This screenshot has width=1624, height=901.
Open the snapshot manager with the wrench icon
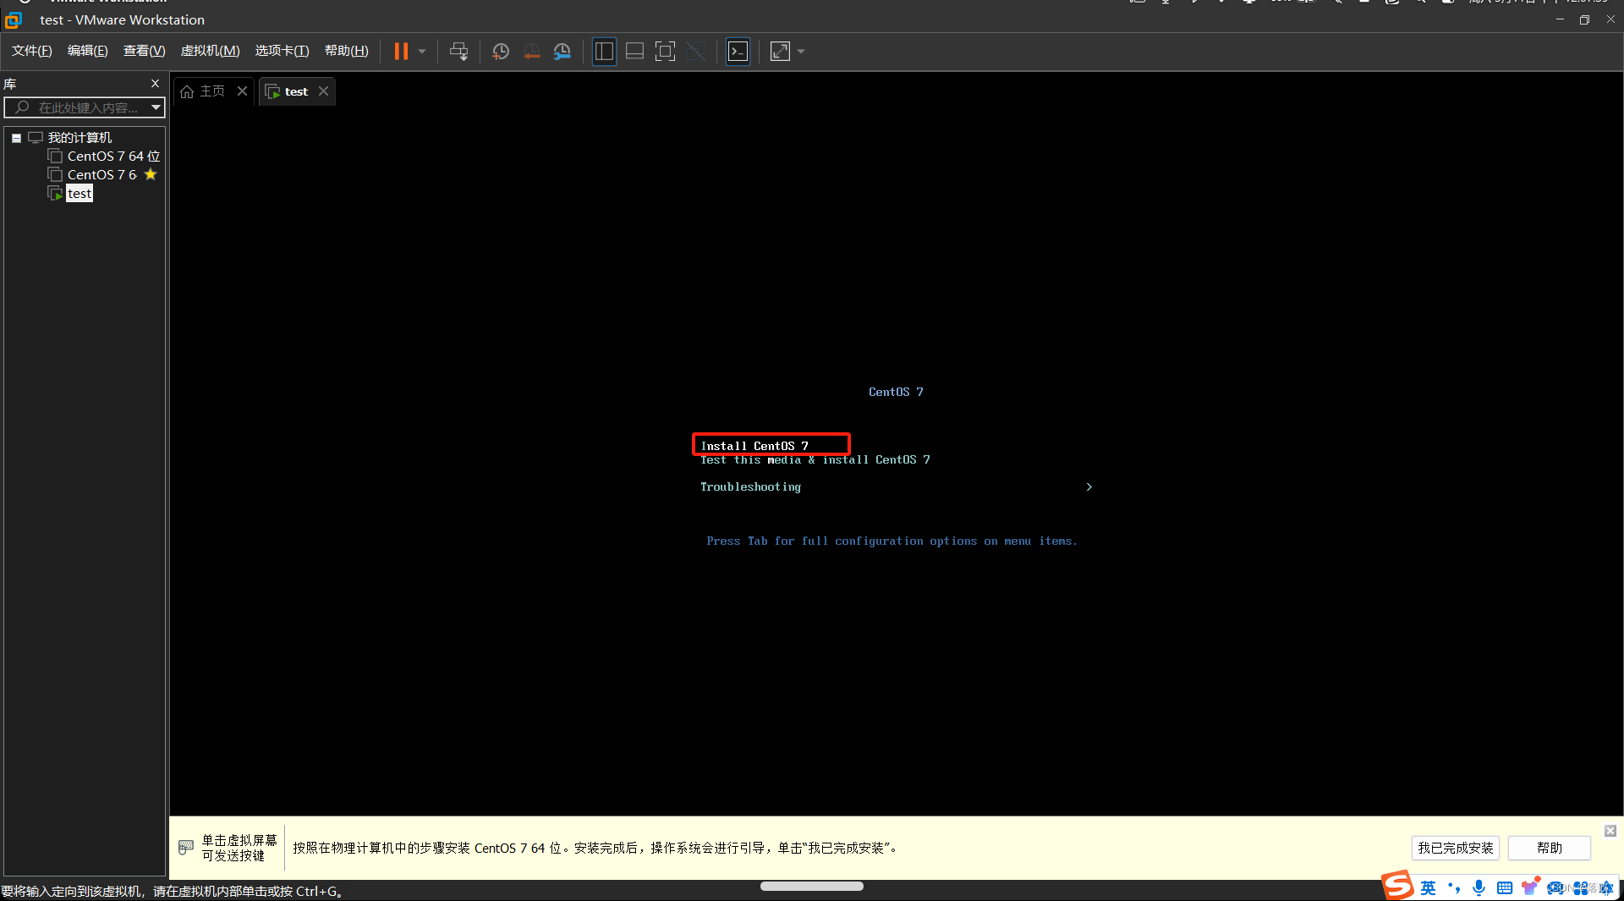pyautogui.click(x=562, y=52)
